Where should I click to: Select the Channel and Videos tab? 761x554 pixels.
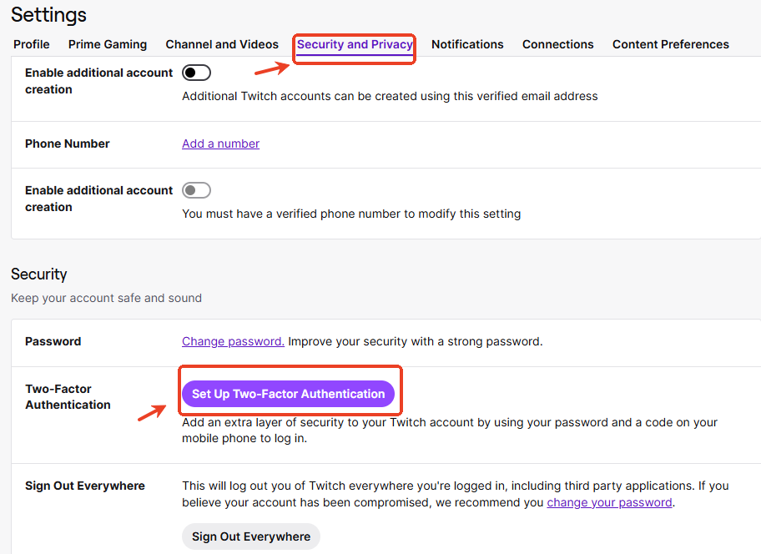point(222,44)
